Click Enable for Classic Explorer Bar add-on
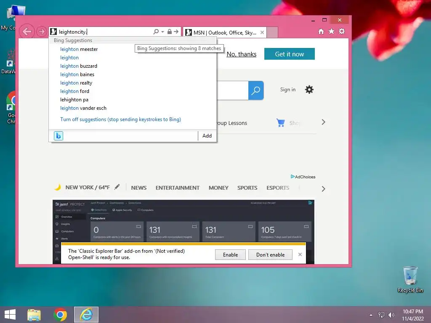431x323 pixels. [x=230, y=255]
